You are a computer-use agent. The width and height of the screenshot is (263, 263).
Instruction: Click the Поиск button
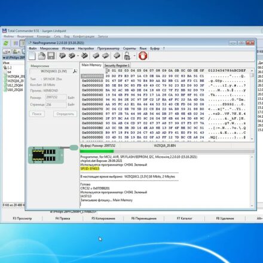pyautogui.click(x=37, y=114)
